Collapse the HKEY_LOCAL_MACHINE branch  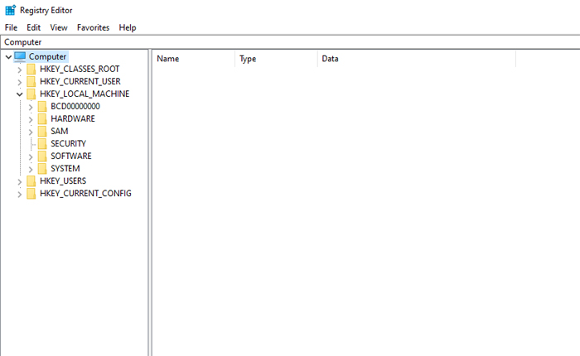[20, 94]
